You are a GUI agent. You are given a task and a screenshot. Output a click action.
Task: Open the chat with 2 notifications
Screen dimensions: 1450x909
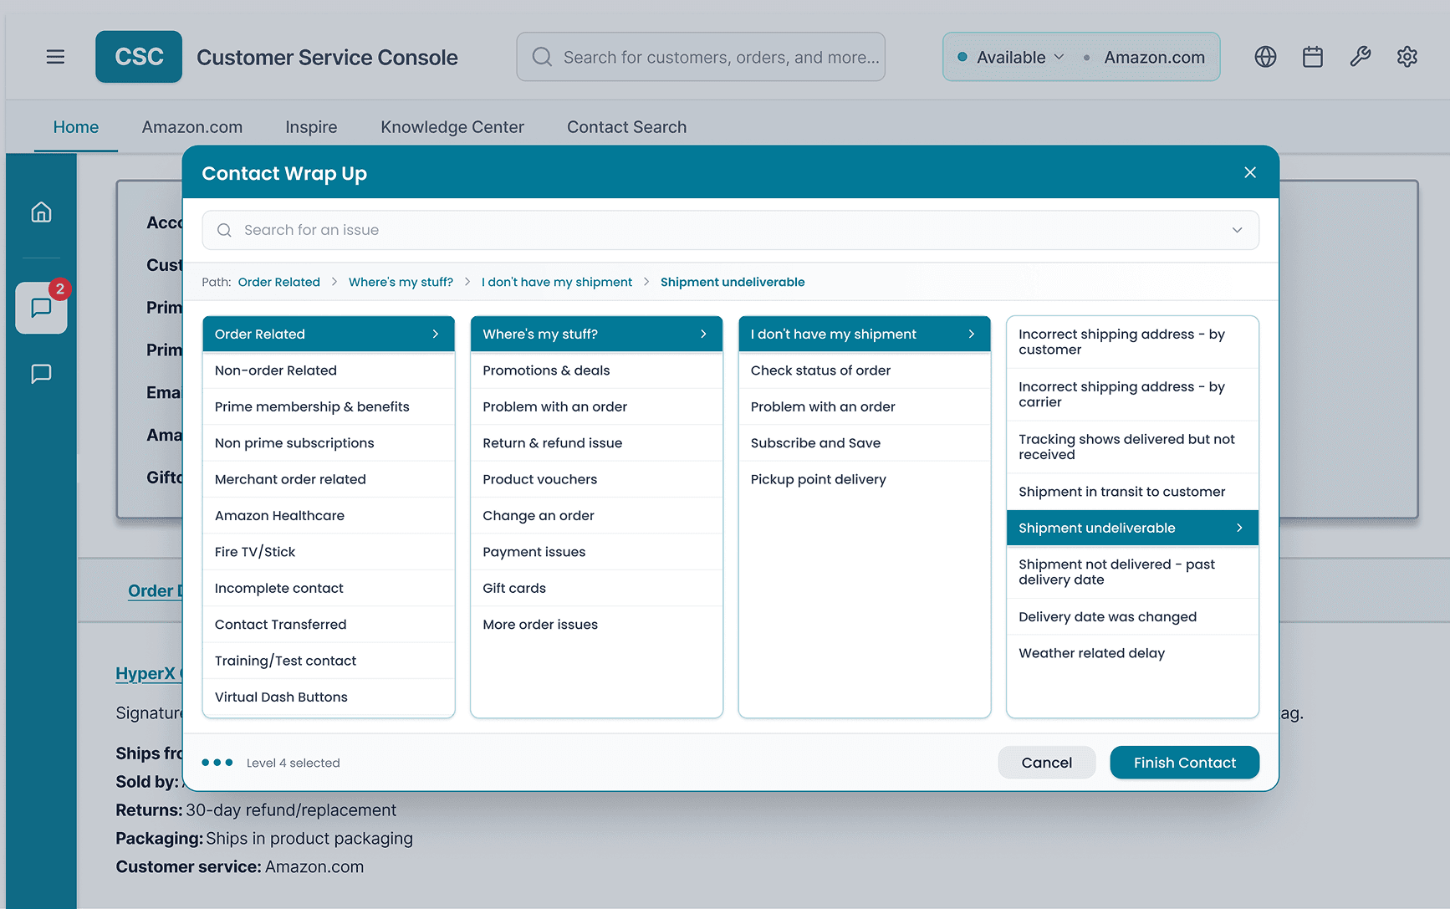41,308
